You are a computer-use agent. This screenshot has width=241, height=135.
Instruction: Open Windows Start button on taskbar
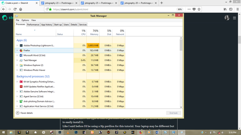[3, 132]
